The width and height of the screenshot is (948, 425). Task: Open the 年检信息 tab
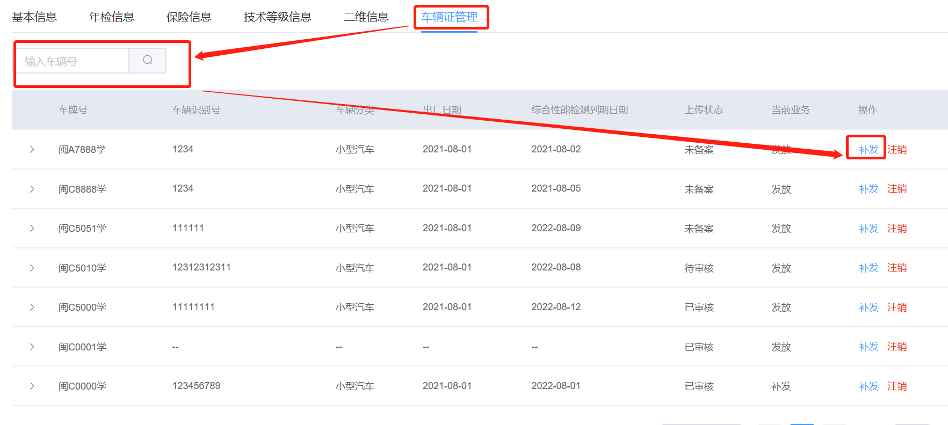click(x=112, y=17)
